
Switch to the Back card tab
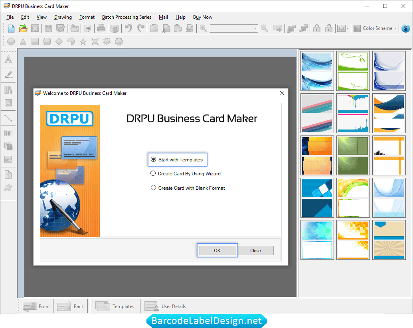coord(71,306)
